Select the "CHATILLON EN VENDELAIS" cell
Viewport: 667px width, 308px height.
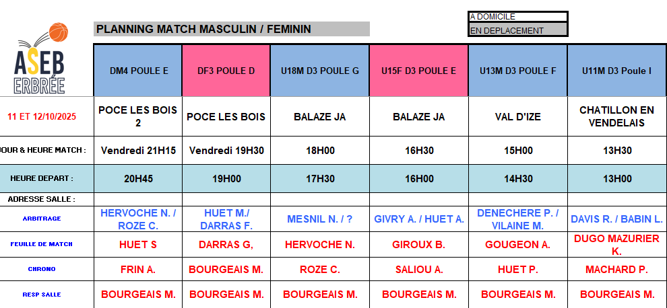pos(616,116)
